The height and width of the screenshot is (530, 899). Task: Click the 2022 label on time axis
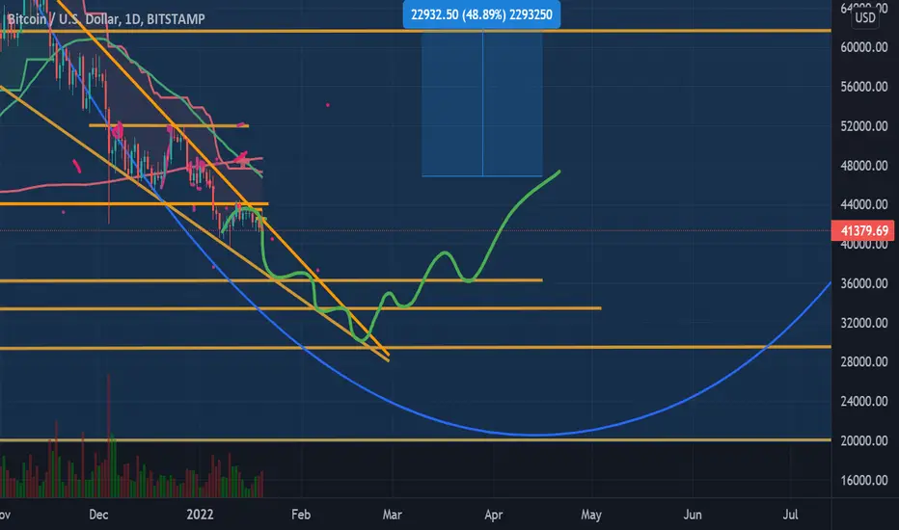200,515
